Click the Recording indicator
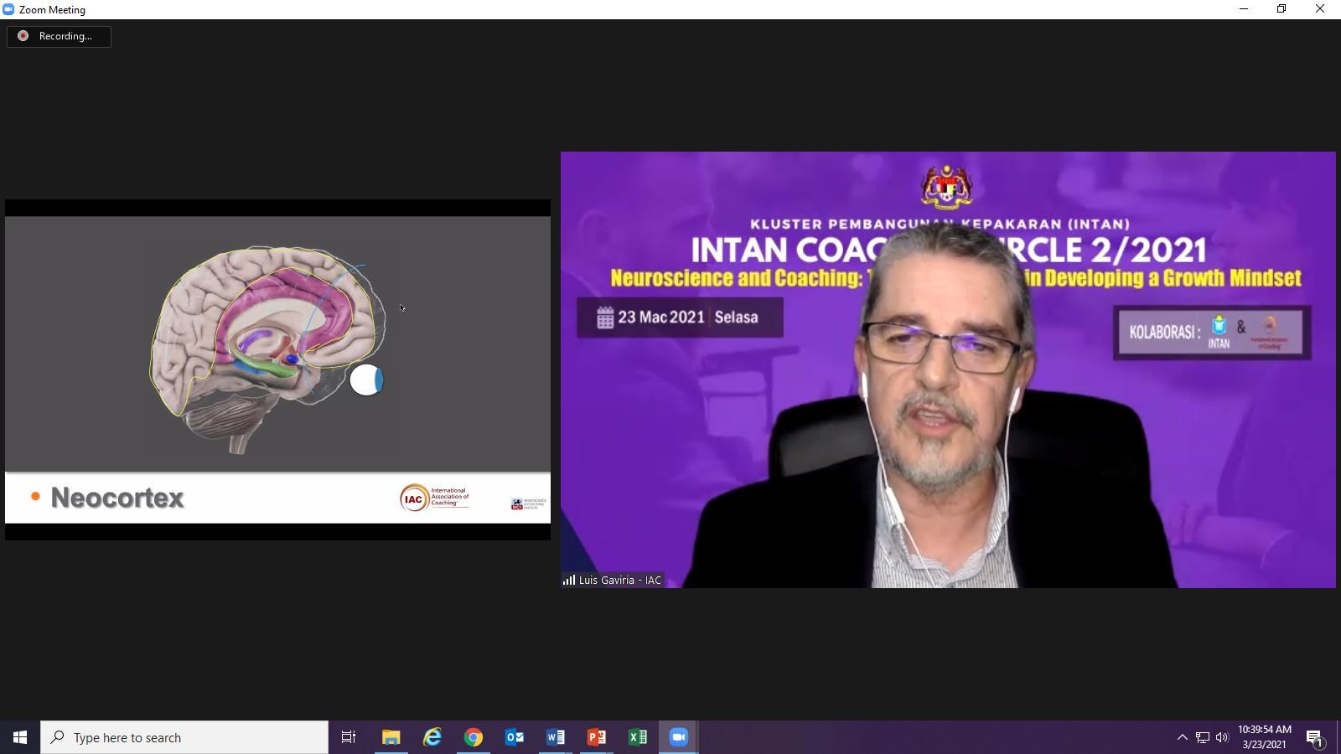The width and height of the screenshot is (1341, 754). [x=59, y=36]
